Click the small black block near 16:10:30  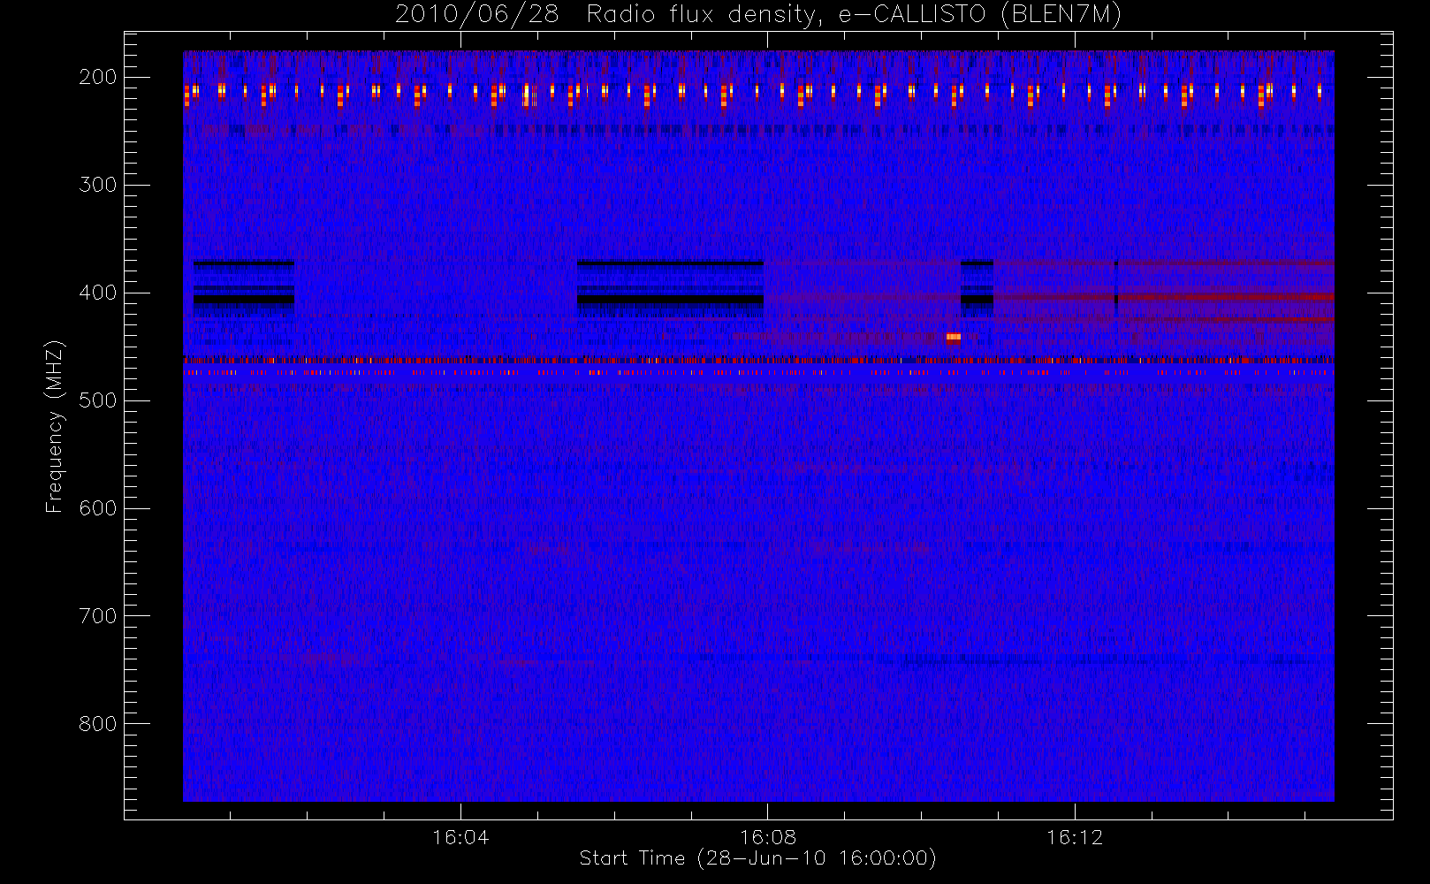point(977,289)
